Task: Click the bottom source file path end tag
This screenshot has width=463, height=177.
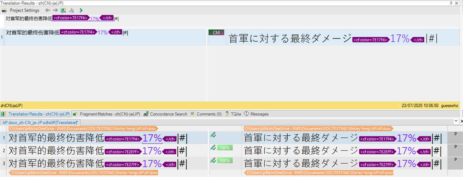Action: 83,173
